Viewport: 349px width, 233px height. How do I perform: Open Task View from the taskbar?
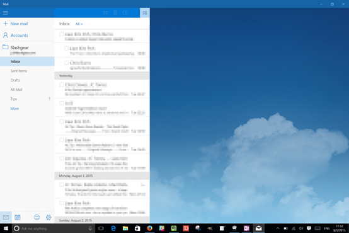[x=101, y=229]
